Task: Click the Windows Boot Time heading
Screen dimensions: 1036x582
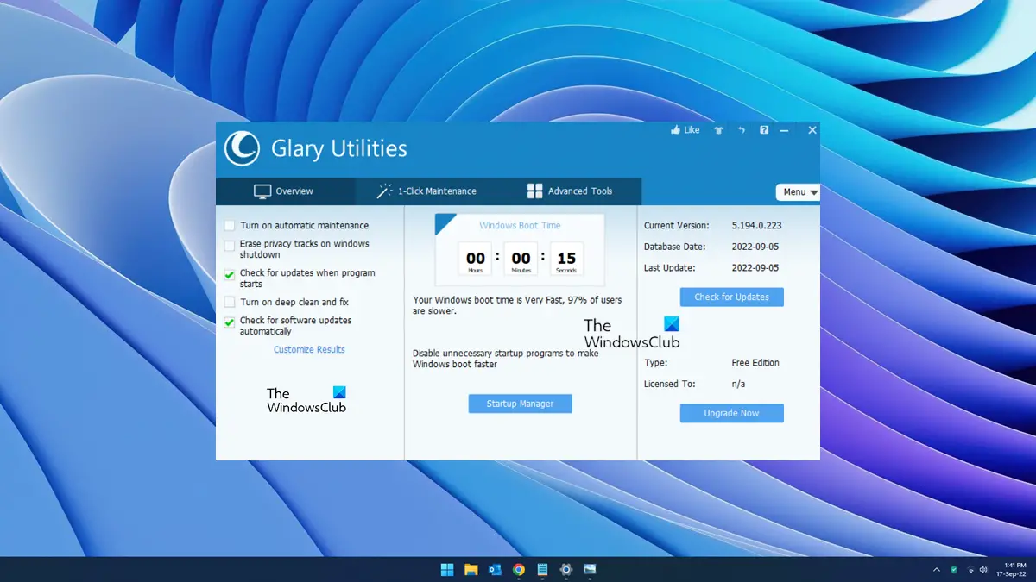Action: pos(520,226)
